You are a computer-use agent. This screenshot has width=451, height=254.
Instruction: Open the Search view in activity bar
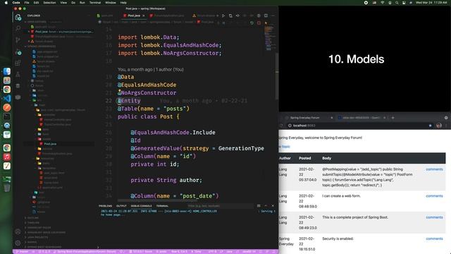click(18, 28)
